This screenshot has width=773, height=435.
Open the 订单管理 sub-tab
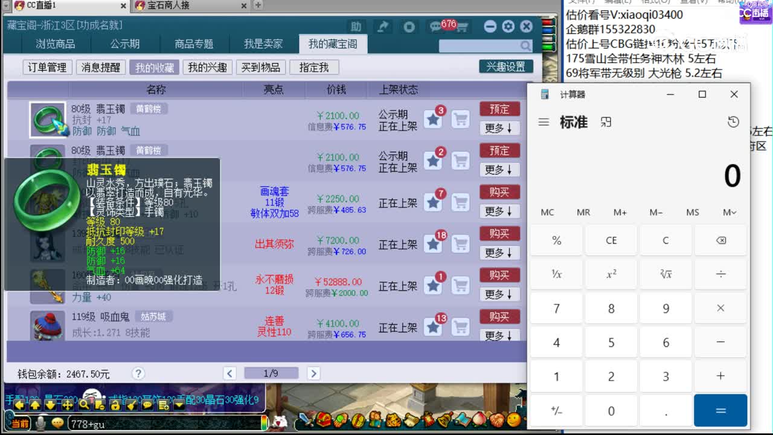(48, 68)
